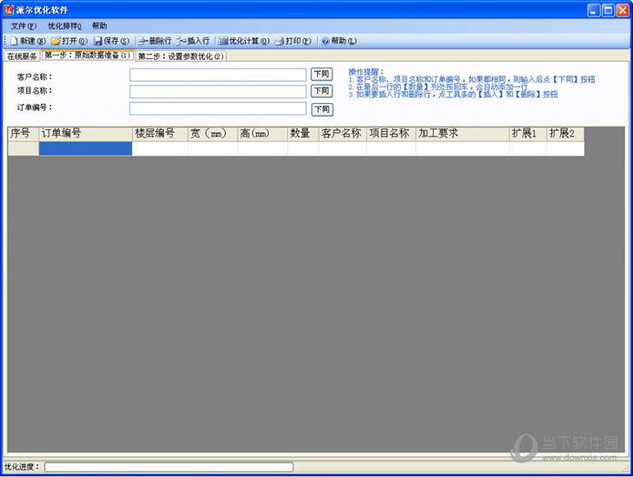Click the 订单编号 column header
633x477 pixels.
click(86, 134)
